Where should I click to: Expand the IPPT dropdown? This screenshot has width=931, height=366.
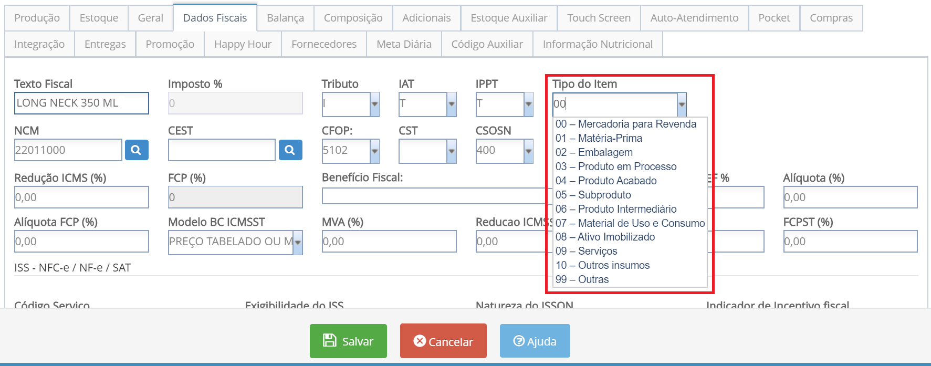pyautogui.click(x=528, y=104)
